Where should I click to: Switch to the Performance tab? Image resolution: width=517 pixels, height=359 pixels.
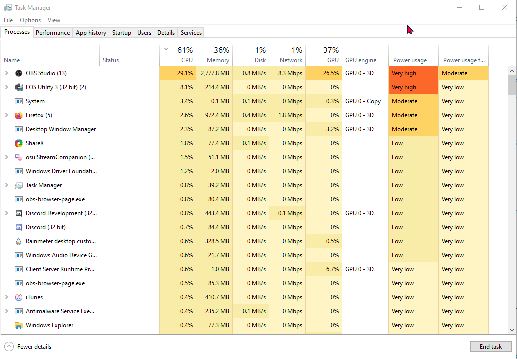coord(53,33)
